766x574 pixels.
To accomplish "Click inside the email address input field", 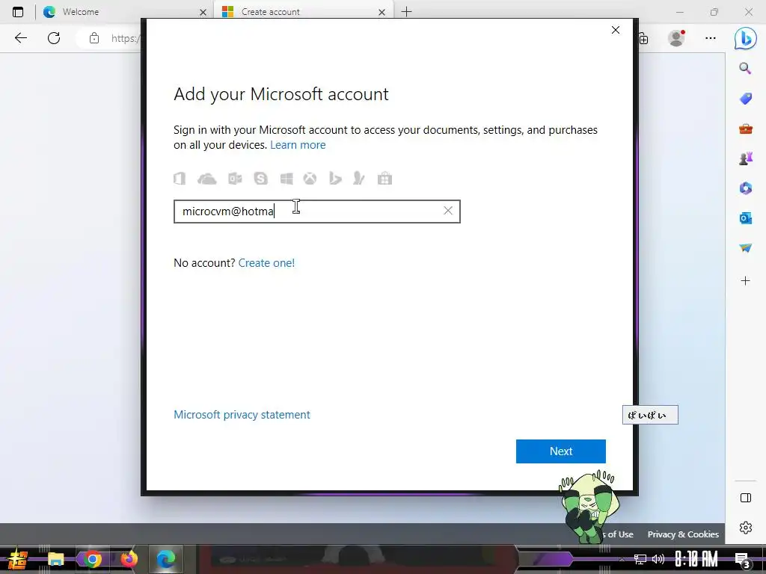I will (x=316, y=212).
